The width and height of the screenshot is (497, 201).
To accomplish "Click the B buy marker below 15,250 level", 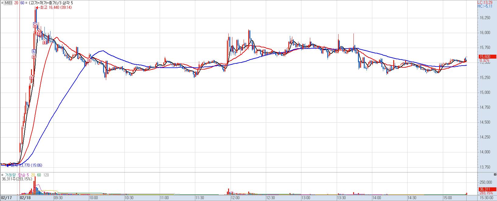I will click(31, 78).
